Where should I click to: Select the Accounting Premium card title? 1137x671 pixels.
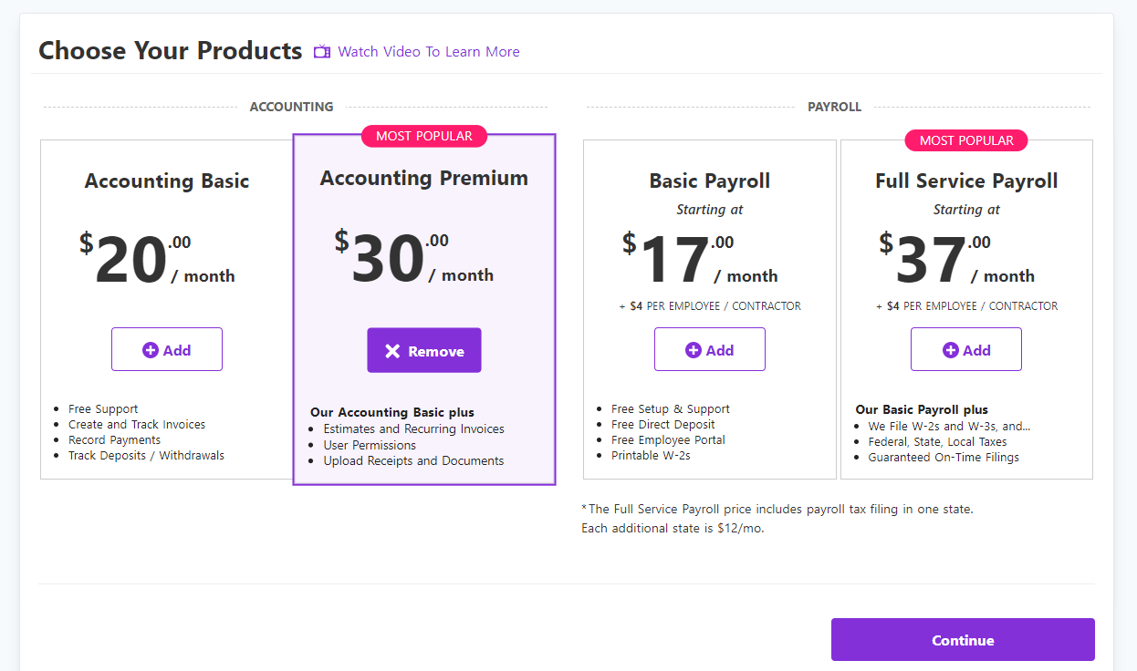coord(424,178)
